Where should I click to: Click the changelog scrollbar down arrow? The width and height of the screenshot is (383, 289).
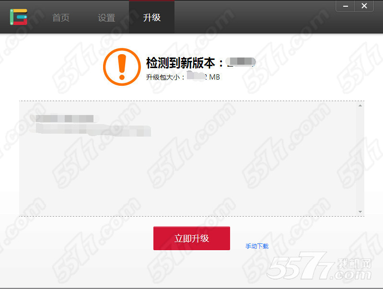click(360, 212)
